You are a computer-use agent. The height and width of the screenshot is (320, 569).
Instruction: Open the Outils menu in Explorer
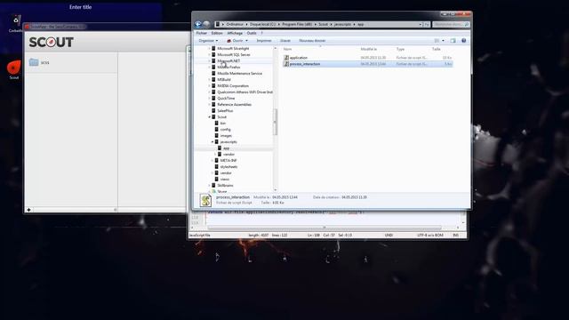252,33
